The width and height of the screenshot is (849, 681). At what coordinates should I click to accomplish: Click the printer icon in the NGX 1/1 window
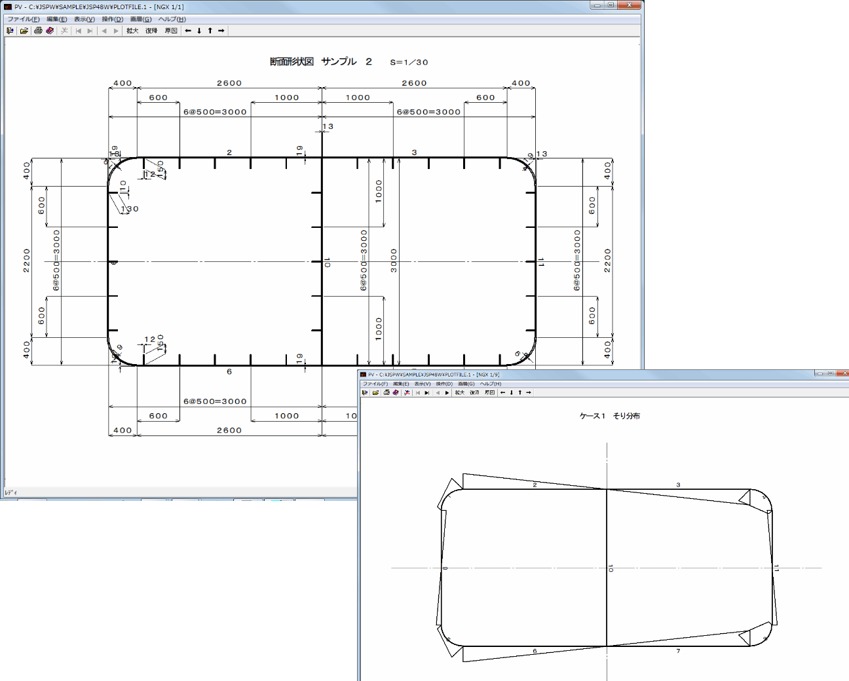point(38,31)
